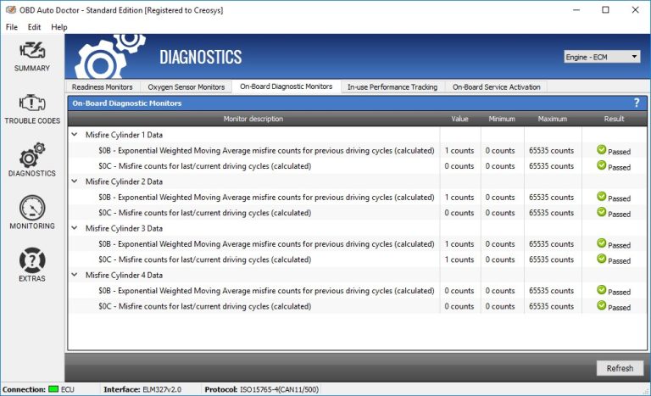Screen dimensions: 651x396
Task: Collapse Misfire Cylinder 2 Data group
Action: pyautogui.click(x=75, y=181)
